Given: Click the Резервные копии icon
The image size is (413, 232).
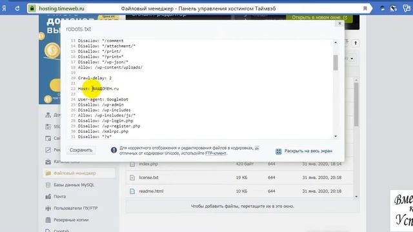Looking at the screenshot, I should pos(48,220).
